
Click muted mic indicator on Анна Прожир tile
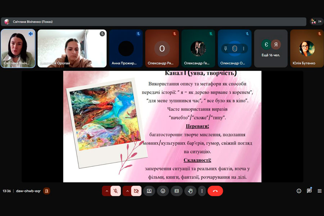click(139, 34)
